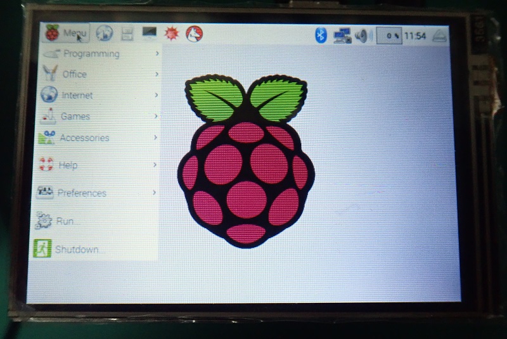
Task: Open the network connections tray icon
Action: (x=342, y=35)
